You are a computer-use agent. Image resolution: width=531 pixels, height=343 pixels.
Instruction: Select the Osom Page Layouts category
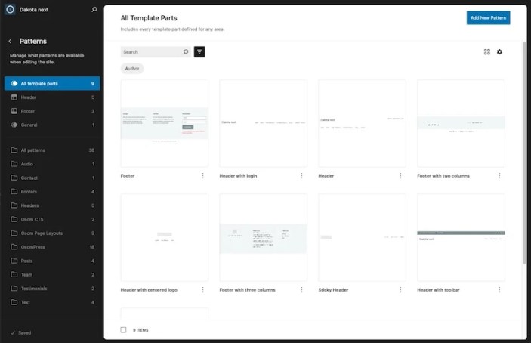point(52,233)
